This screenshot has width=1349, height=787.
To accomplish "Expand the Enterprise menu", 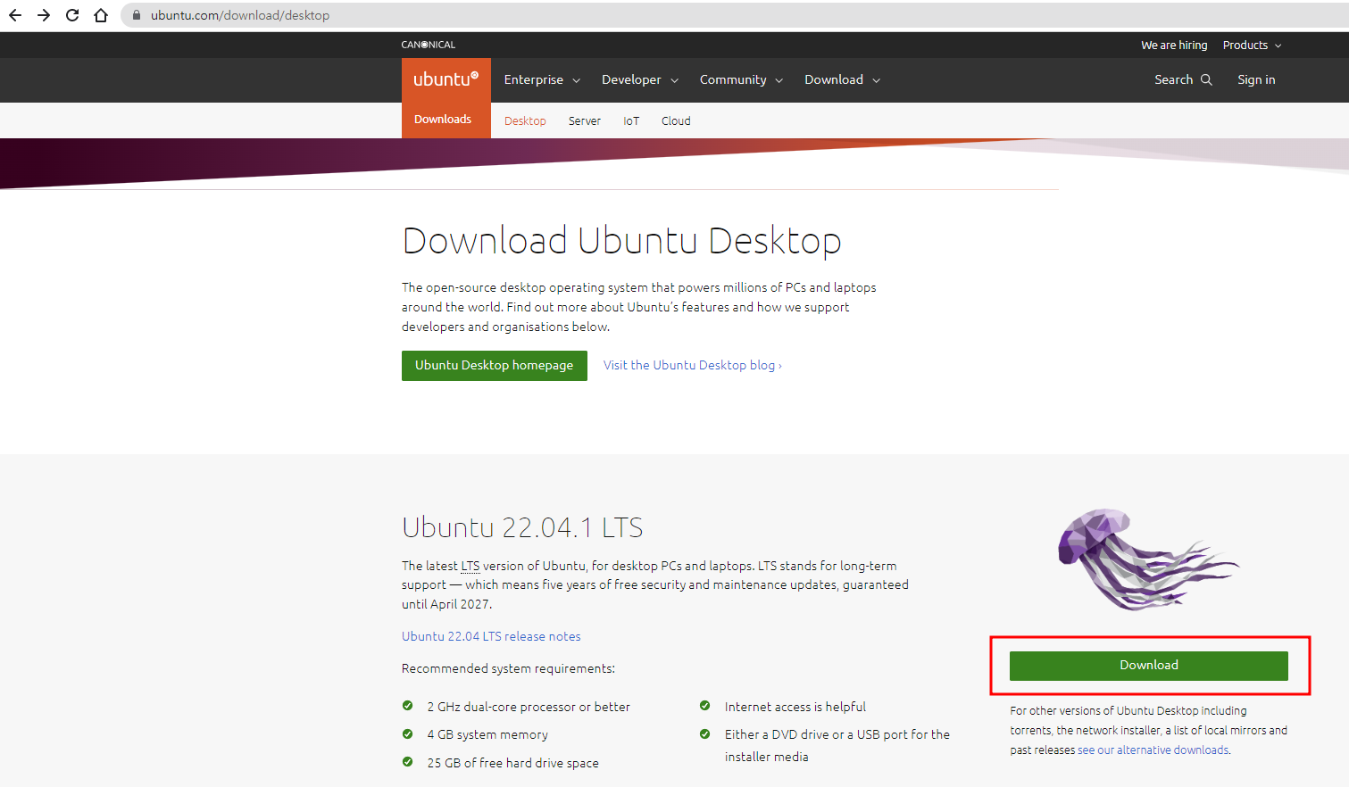I will [x=542, y=79].
